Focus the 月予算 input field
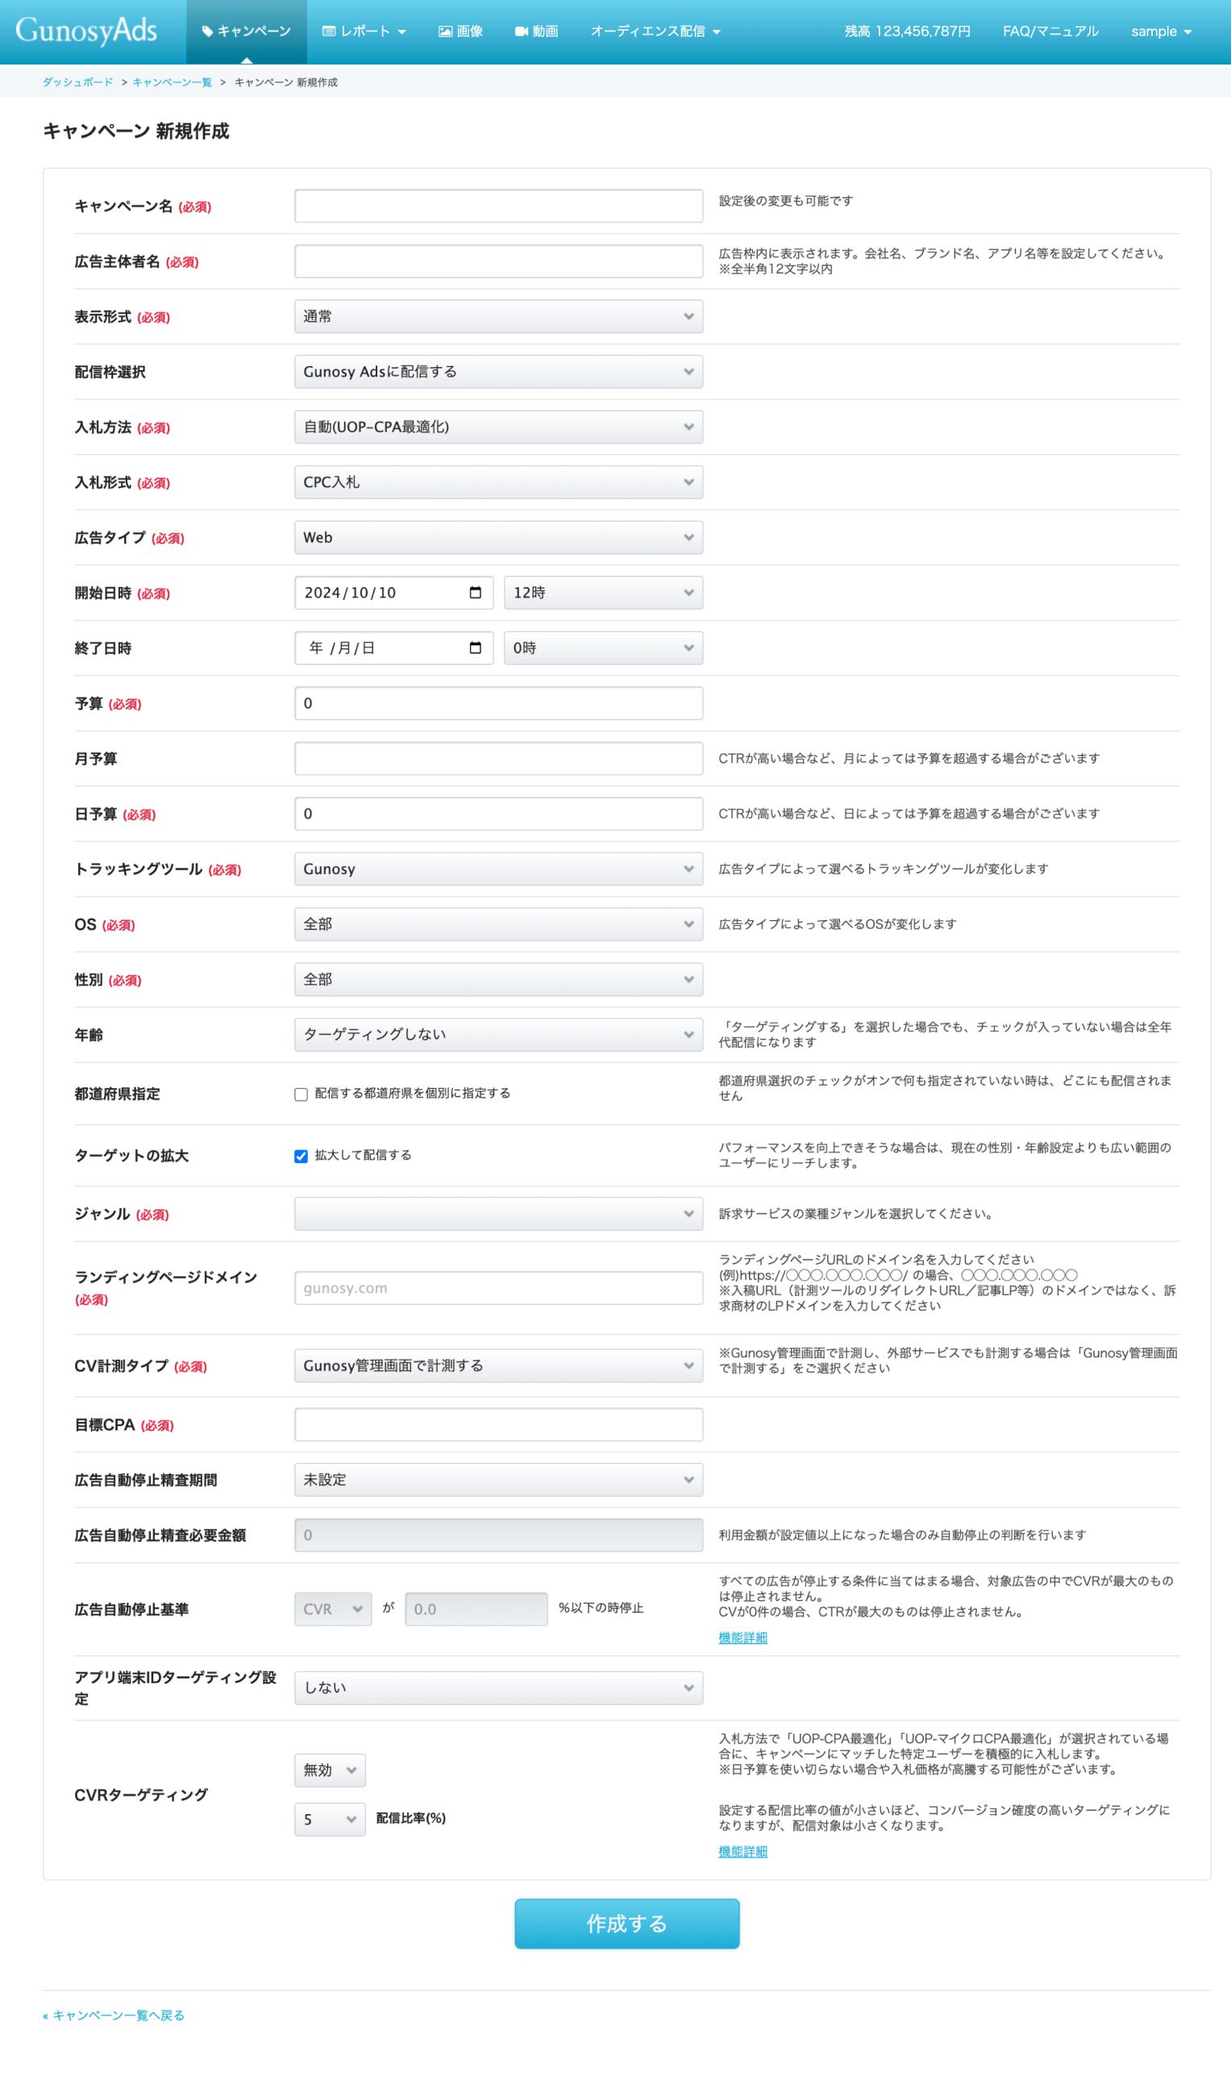The width and height of the screenshot is (1231, 2097). pyautogui.click(x=498, y=758)
